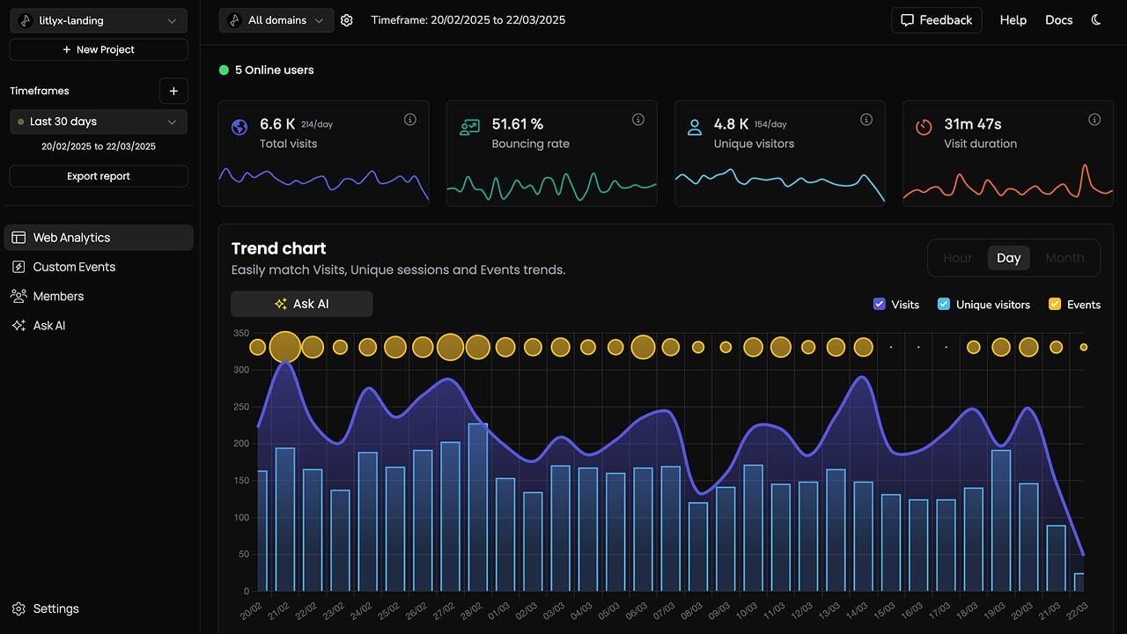Viewport: 1127px width, 634px height.
Task: Toggle dark mode moon icon
Action: 1096,20
